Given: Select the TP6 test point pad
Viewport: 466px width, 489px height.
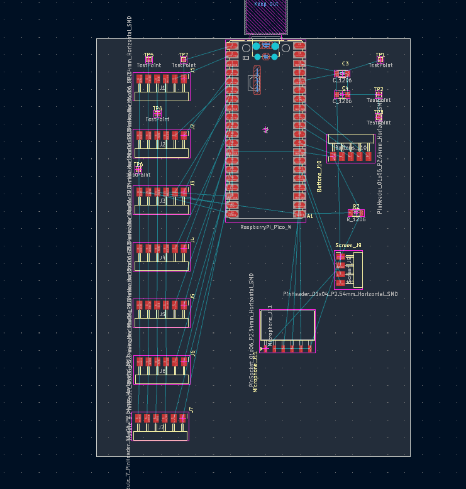Looking at the screenshot, I should point(138,170).
